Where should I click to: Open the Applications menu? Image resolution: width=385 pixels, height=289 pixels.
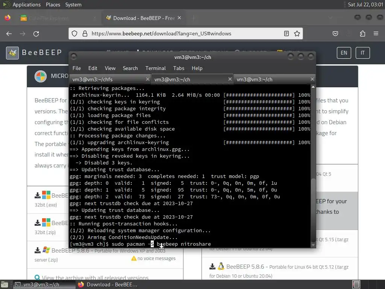[27, 5]
